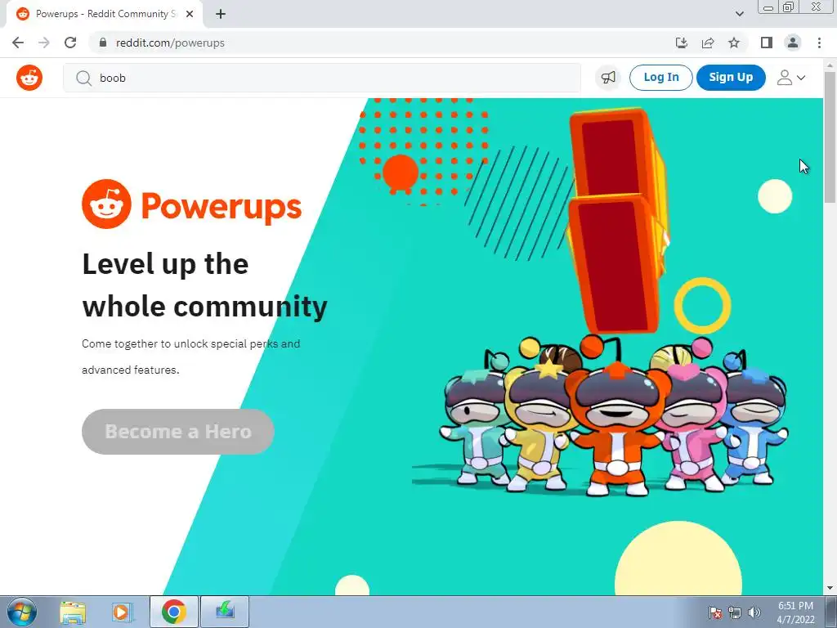The height and width of the screenshot is (628, 837).
Task: Click the scrollbar down arrow
Action: tap(830, 589)
